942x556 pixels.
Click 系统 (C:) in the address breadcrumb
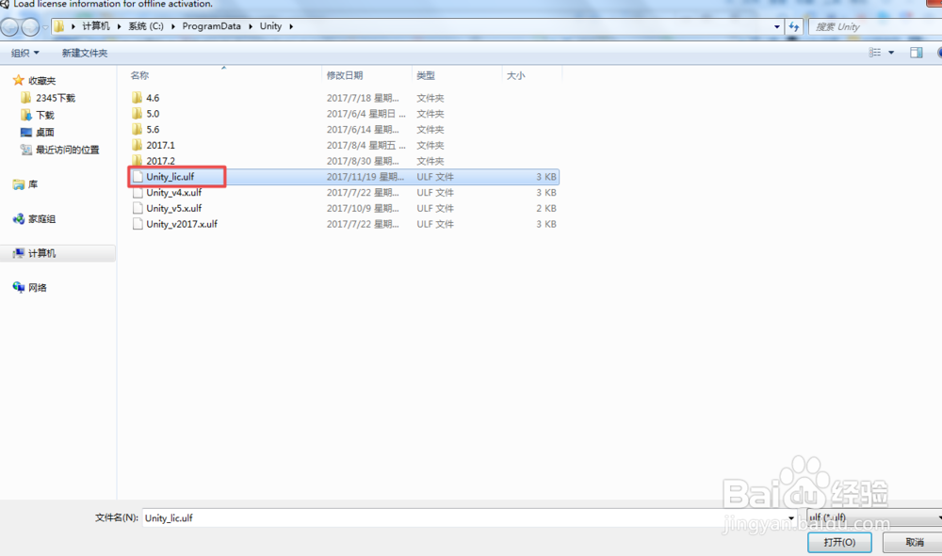click(x=146, y=26)
